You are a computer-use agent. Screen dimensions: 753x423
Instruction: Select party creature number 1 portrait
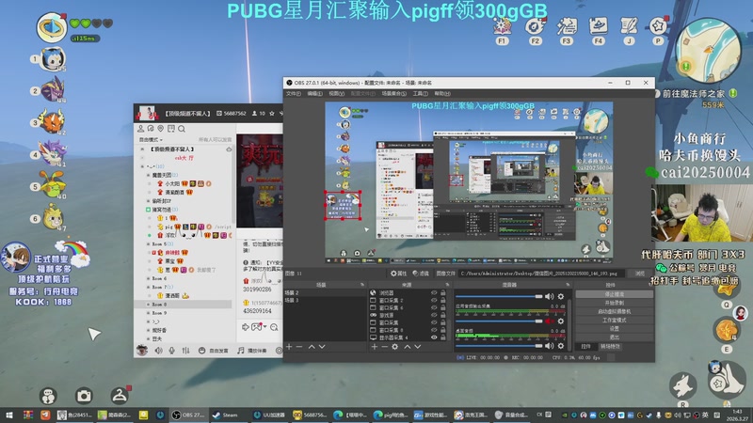tap(52, 59)
